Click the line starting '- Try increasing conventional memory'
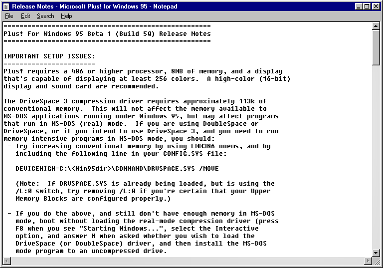 pyautogui.click(x=139, y=146)
